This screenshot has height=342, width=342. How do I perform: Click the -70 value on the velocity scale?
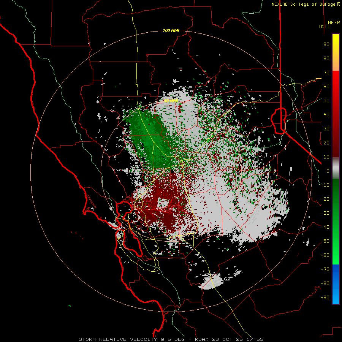325,269
